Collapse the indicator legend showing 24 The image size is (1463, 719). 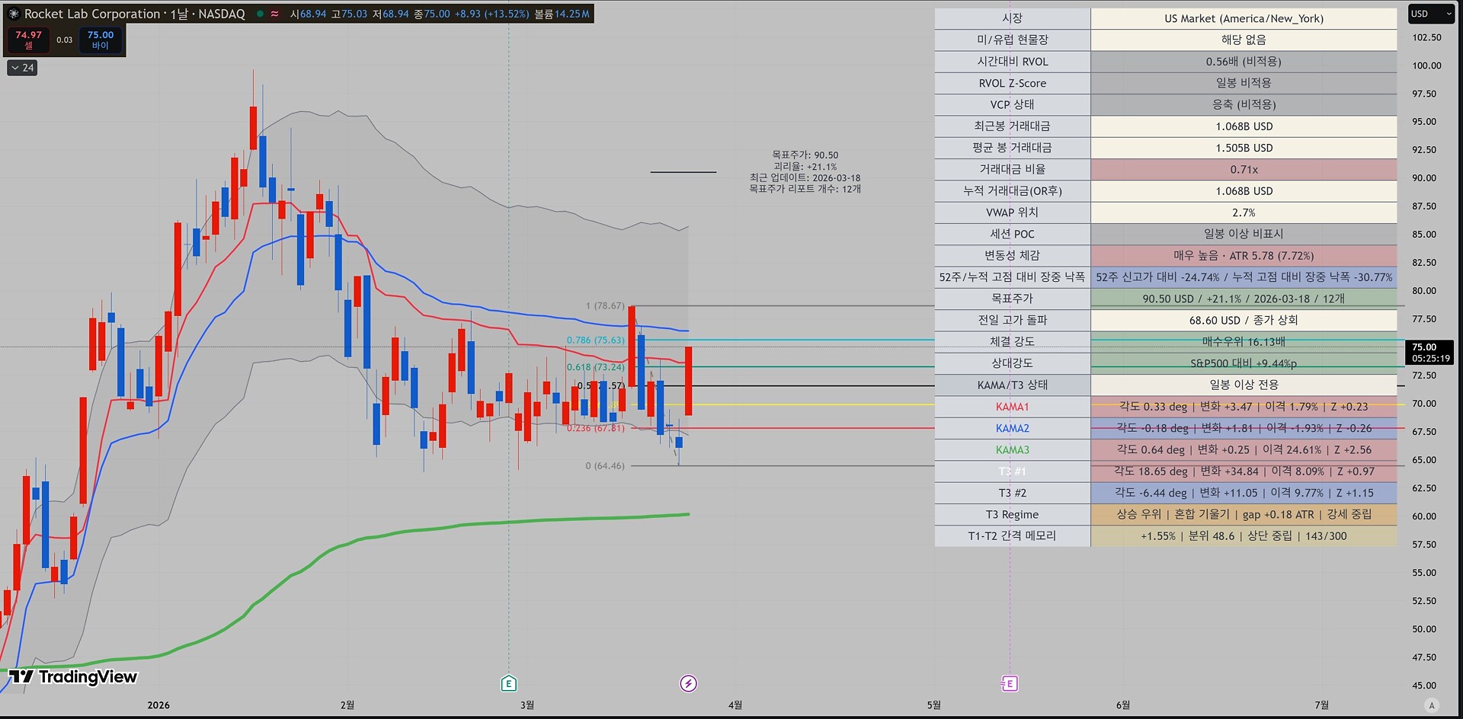pyautogui.click(x=22, y=68)
